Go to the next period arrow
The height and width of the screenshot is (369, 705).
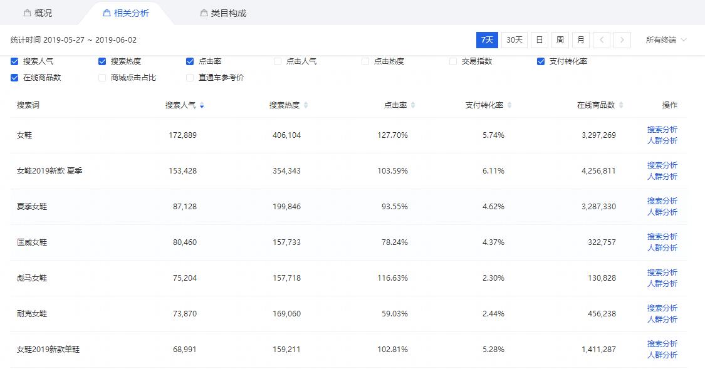pos(622,40)
